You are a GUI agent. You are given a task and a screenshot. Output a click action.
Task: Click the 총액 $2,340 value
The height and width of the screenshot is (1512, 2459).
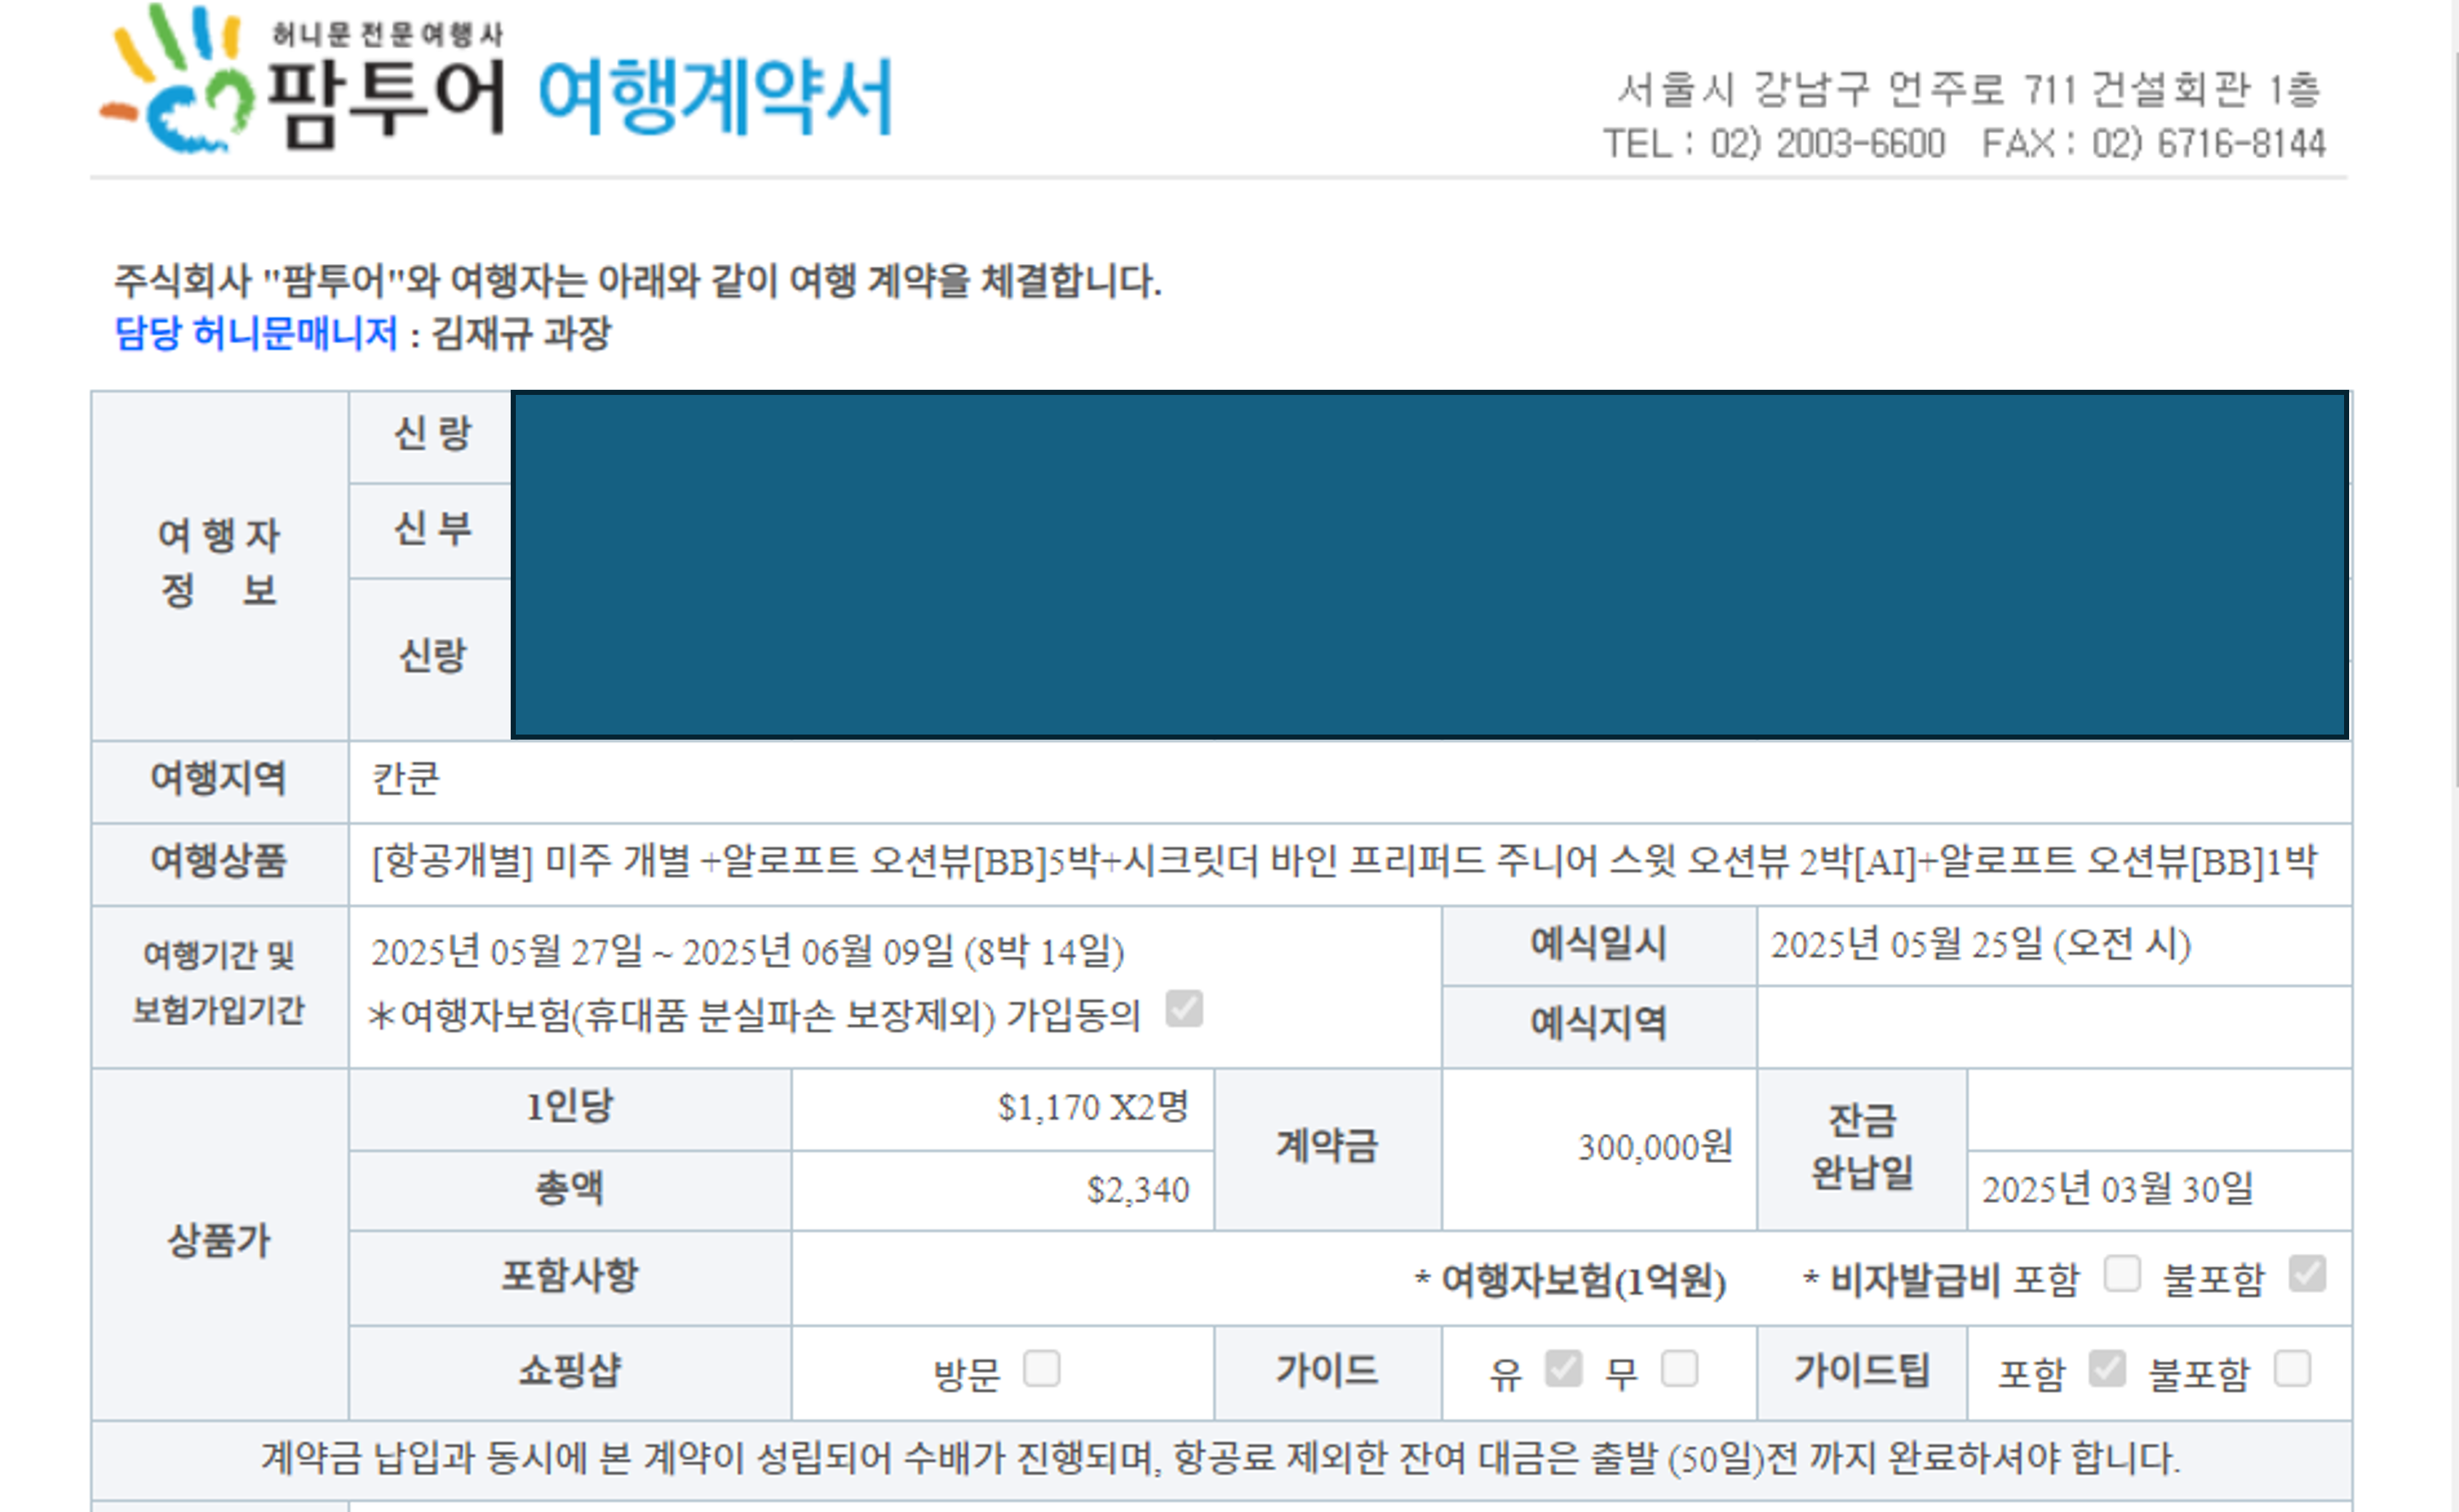[x=1137, y=1190]
